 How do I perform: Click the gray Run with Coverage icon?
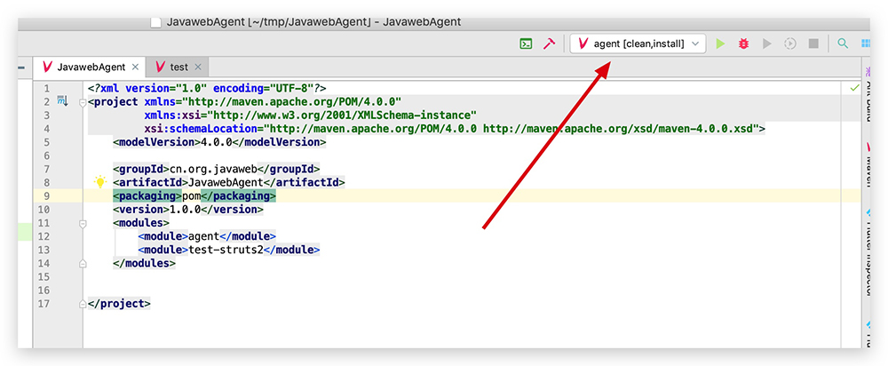(x=767, y=44)
